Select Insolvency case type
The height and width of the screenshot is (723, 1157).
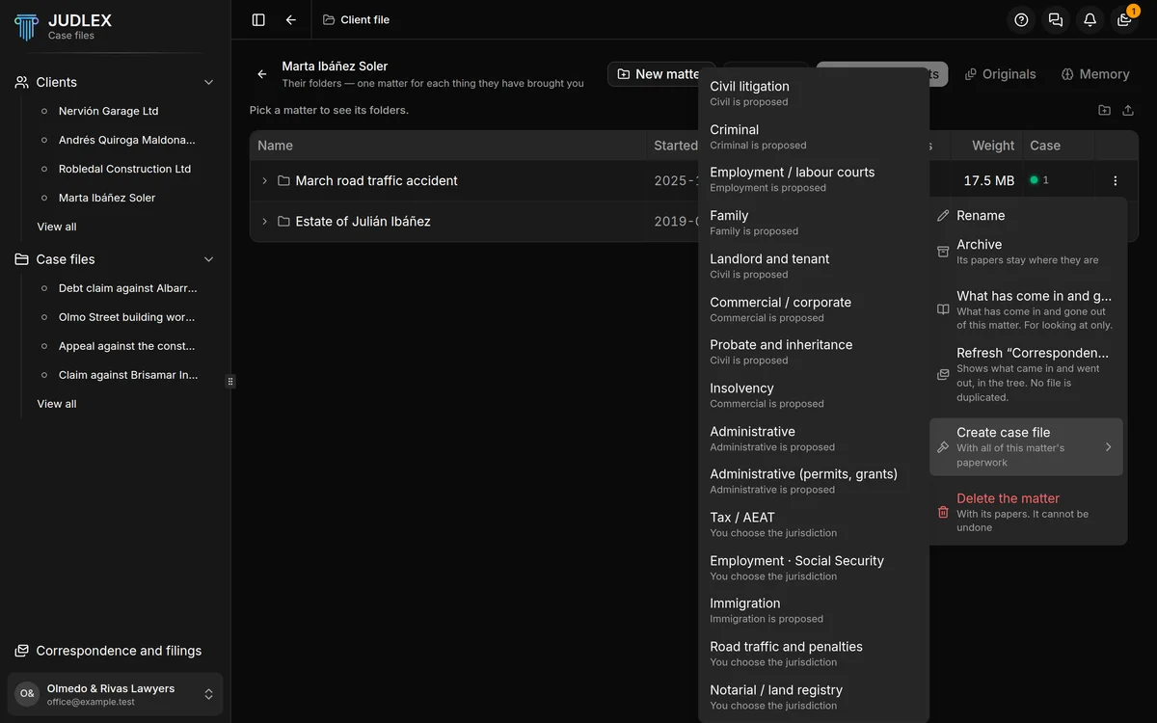[x=813, y=395]
